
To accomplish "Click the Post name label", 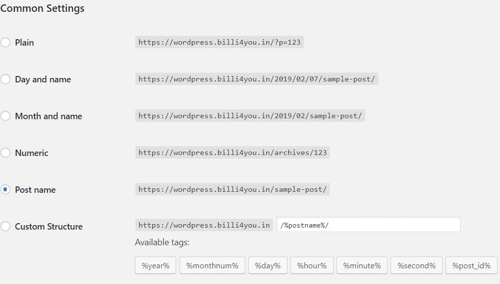I will point(35,190).
